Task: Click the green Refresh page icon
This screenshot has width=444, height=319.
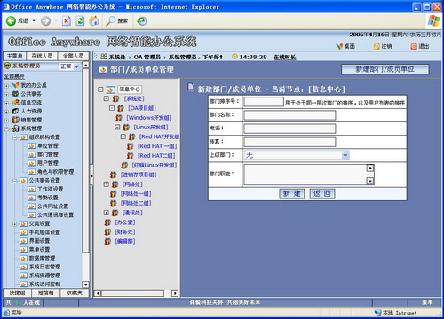Action: (80, 21)
